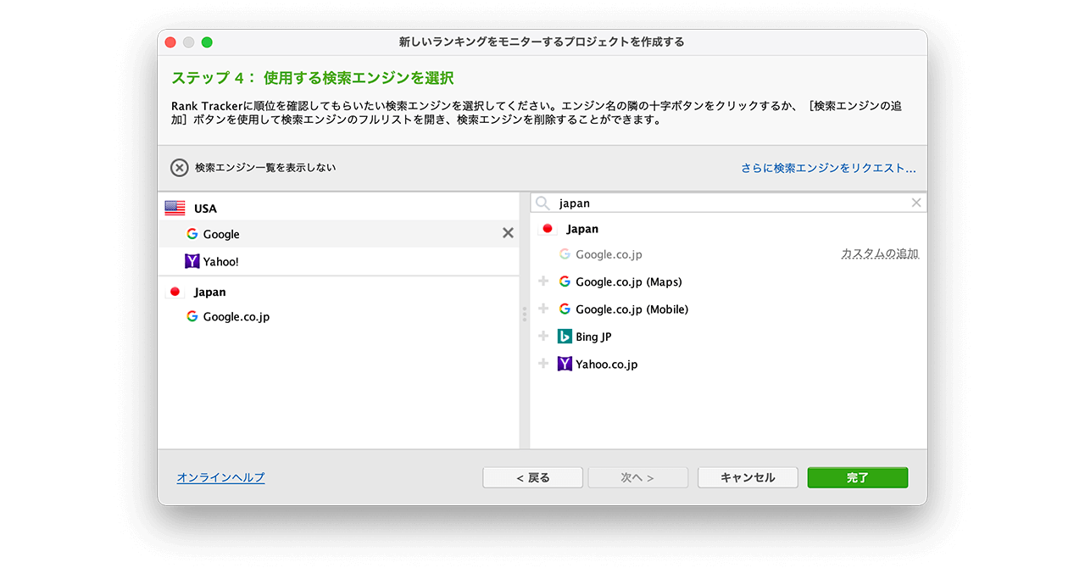Click plus icon beside Yahoo.co.jp

click(543, 364)
